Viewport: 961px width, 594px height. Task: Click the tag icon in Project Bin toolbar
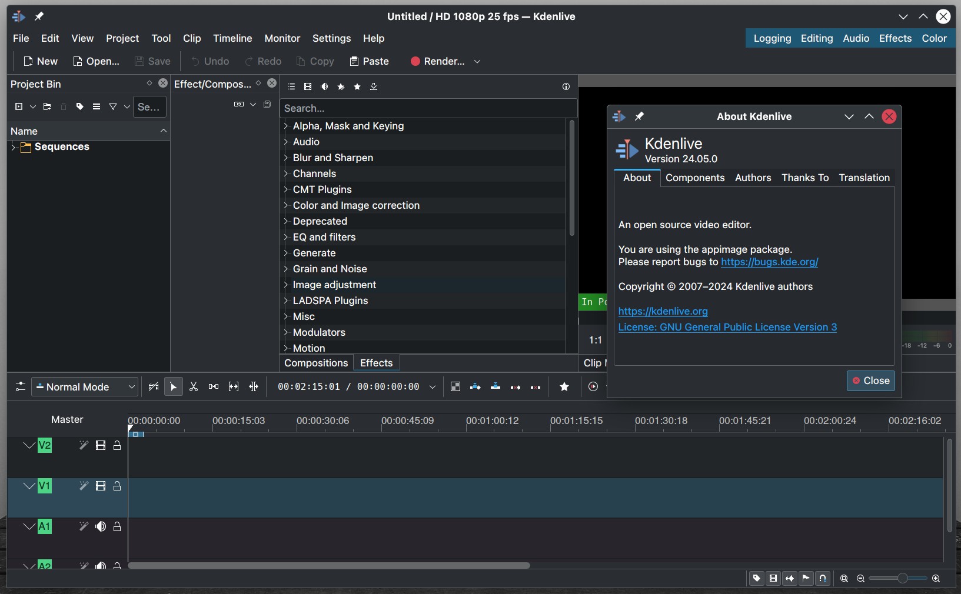click(80, 106)
